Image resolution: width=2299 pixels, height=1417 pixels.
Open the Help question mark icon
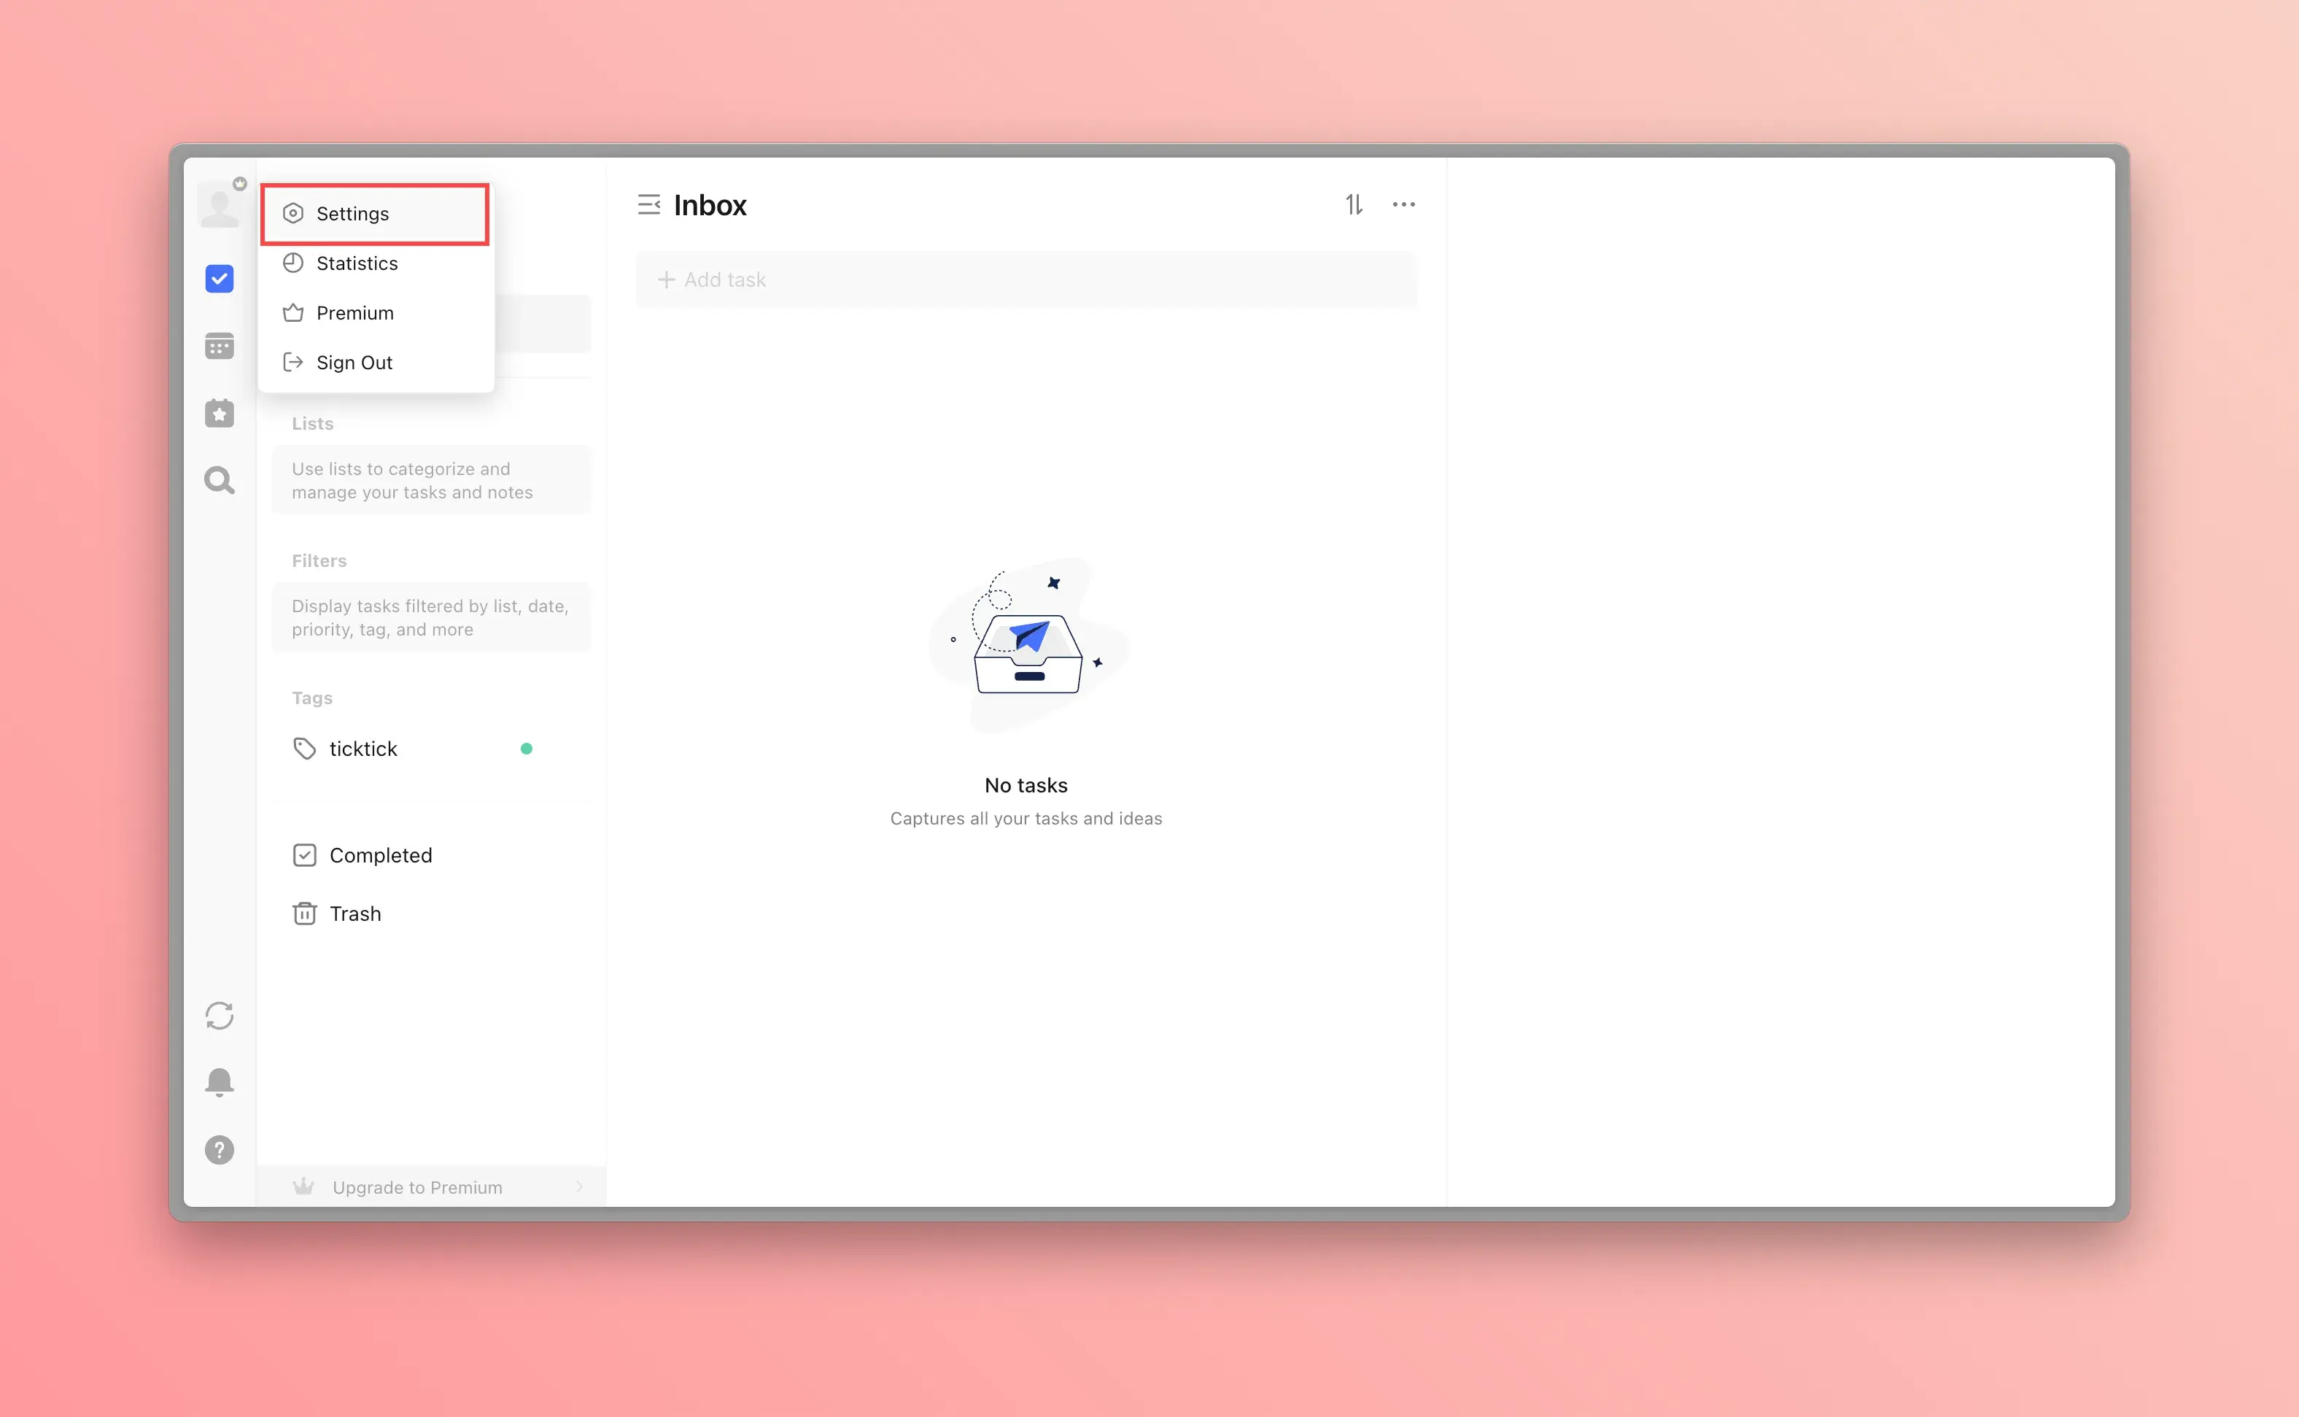tap(220, 1150)
